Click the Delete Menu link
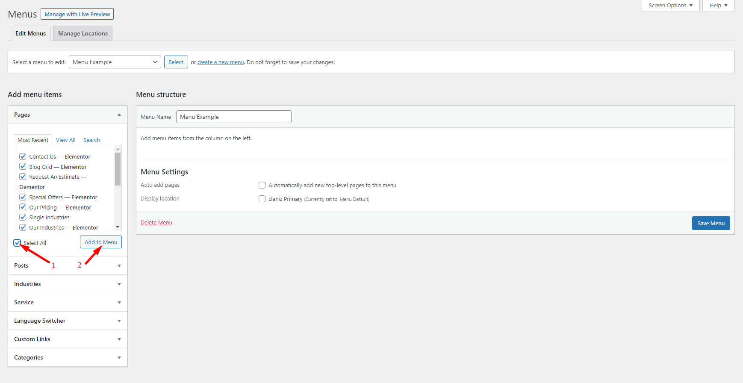 click(x=156, y=223)
